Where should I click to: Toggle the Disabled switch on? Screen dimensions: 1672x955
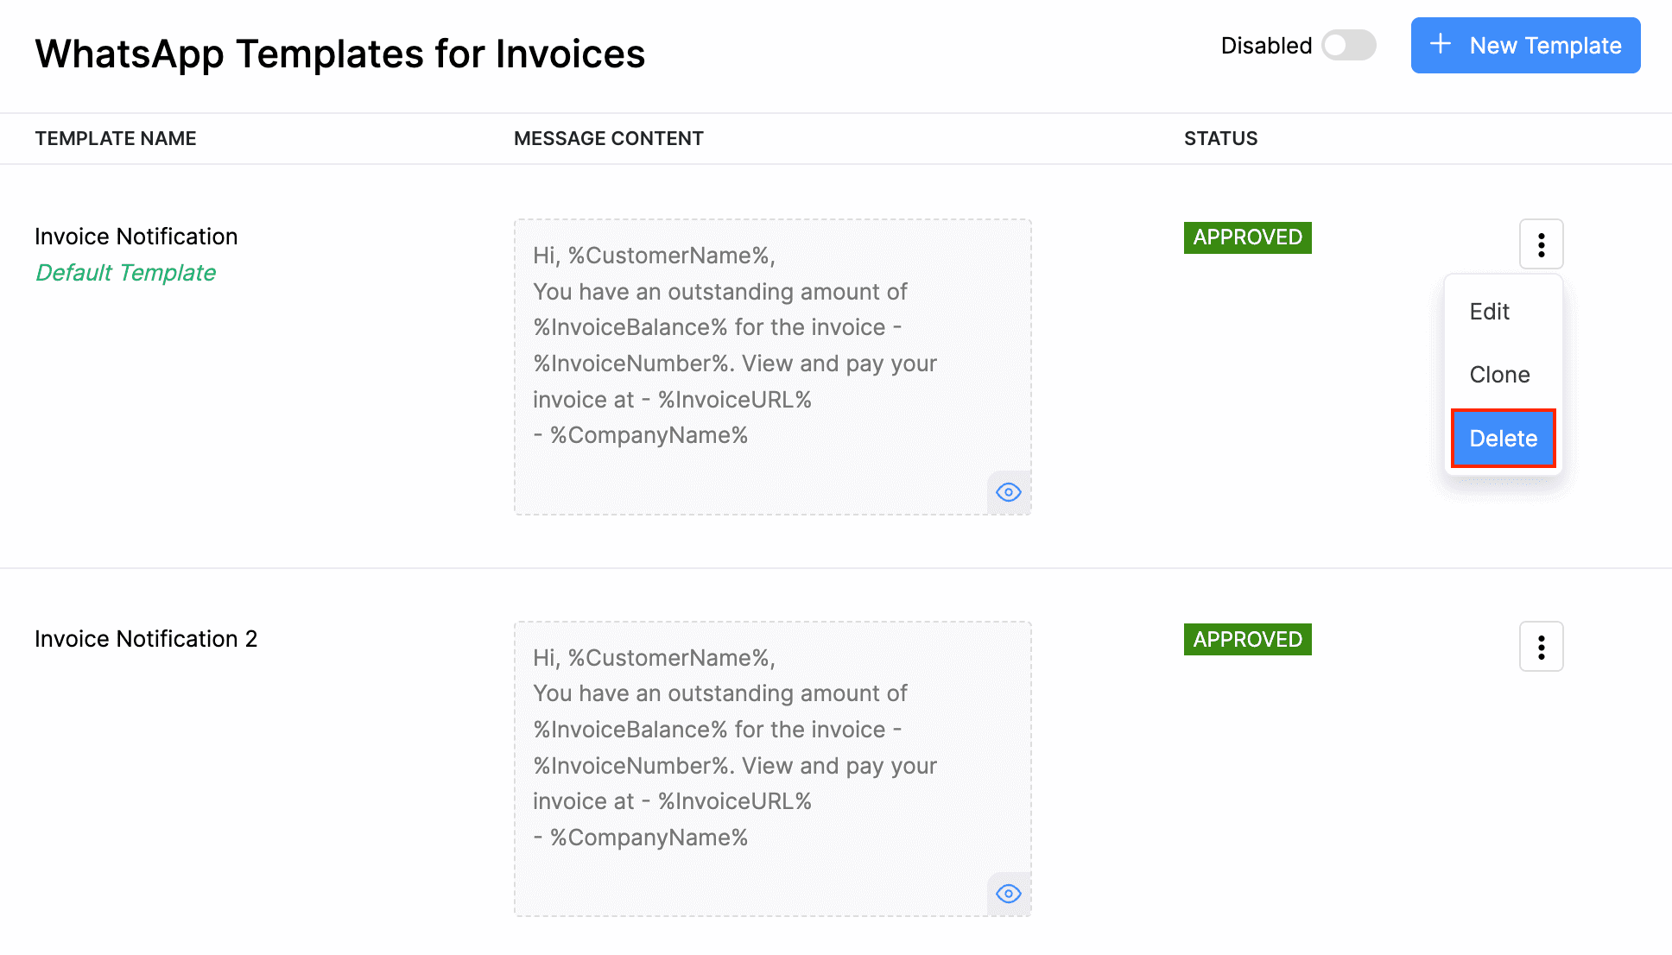[1348, 45]
